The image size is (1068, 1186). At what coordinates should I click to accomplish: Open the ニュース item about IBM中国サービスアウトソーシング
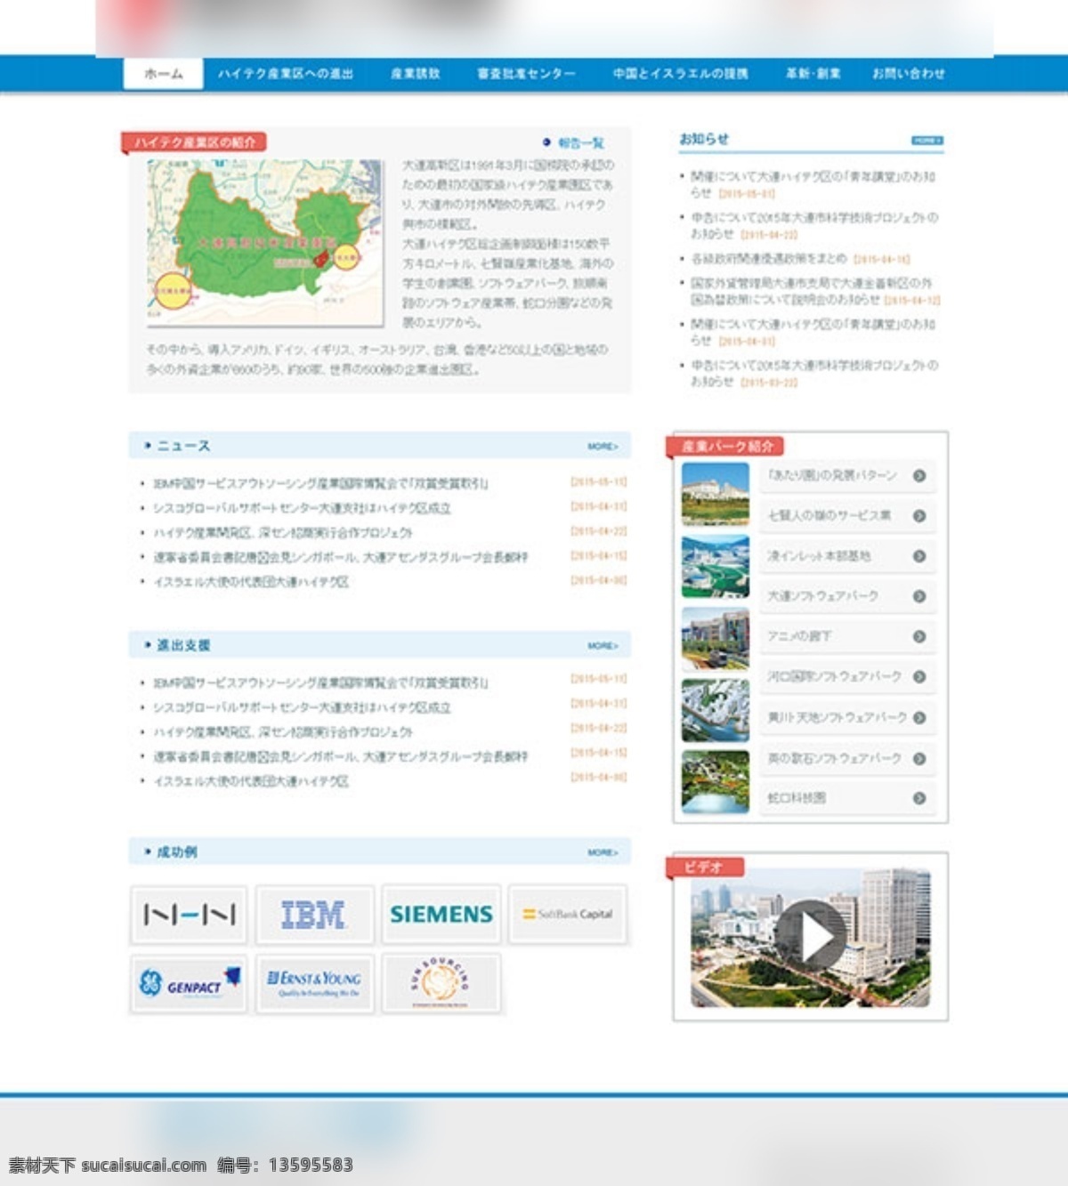(320, 484)
